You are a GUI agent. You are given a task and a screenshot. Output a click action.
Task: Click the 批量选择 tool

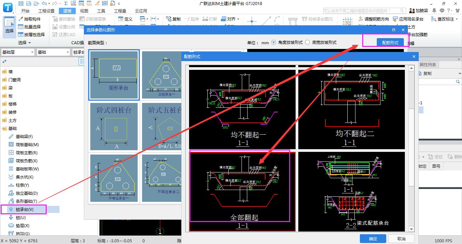click(x=30, y=27)
